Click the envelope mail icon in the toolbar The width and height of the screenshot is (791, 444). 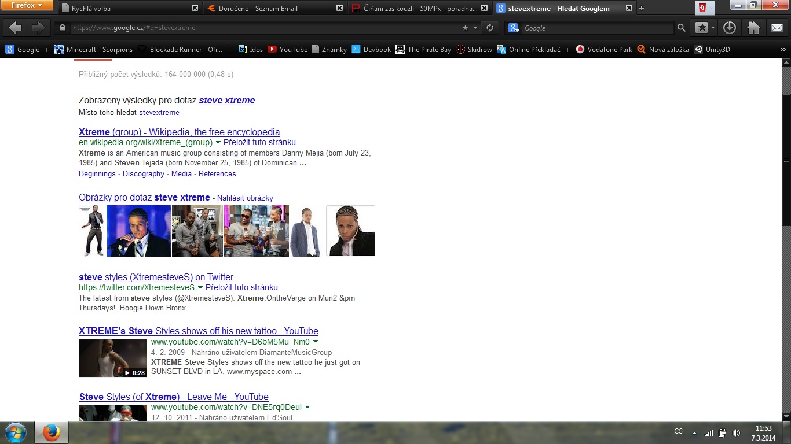tap(777, 28)
